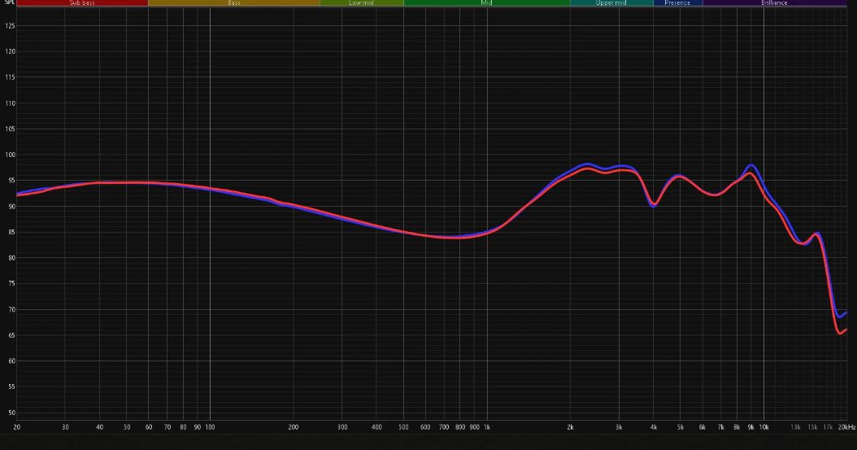Click the 20 Hz frequency axis label
This screenshot has height=450, width=857.
(x=16, y=426)
